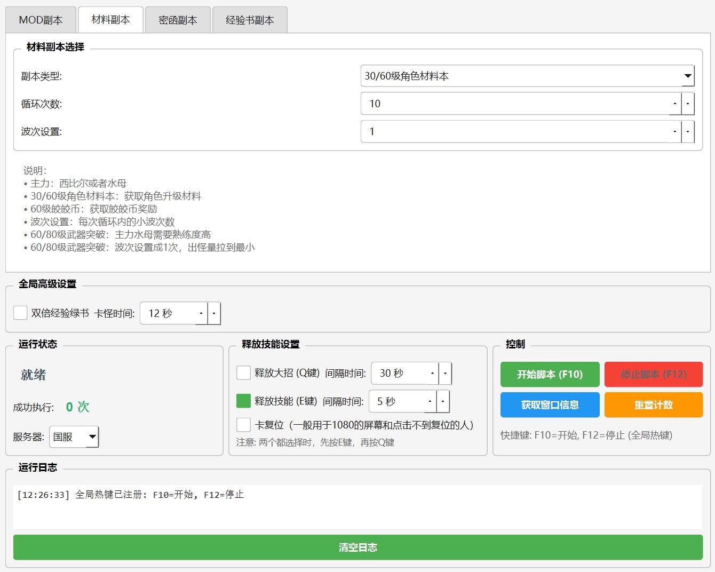The width and height of the screenshot is (715, 572).
Task: Expand the 服务器 dropdown showing 国服
Action: pyautogui.click(x=92, y=437)
